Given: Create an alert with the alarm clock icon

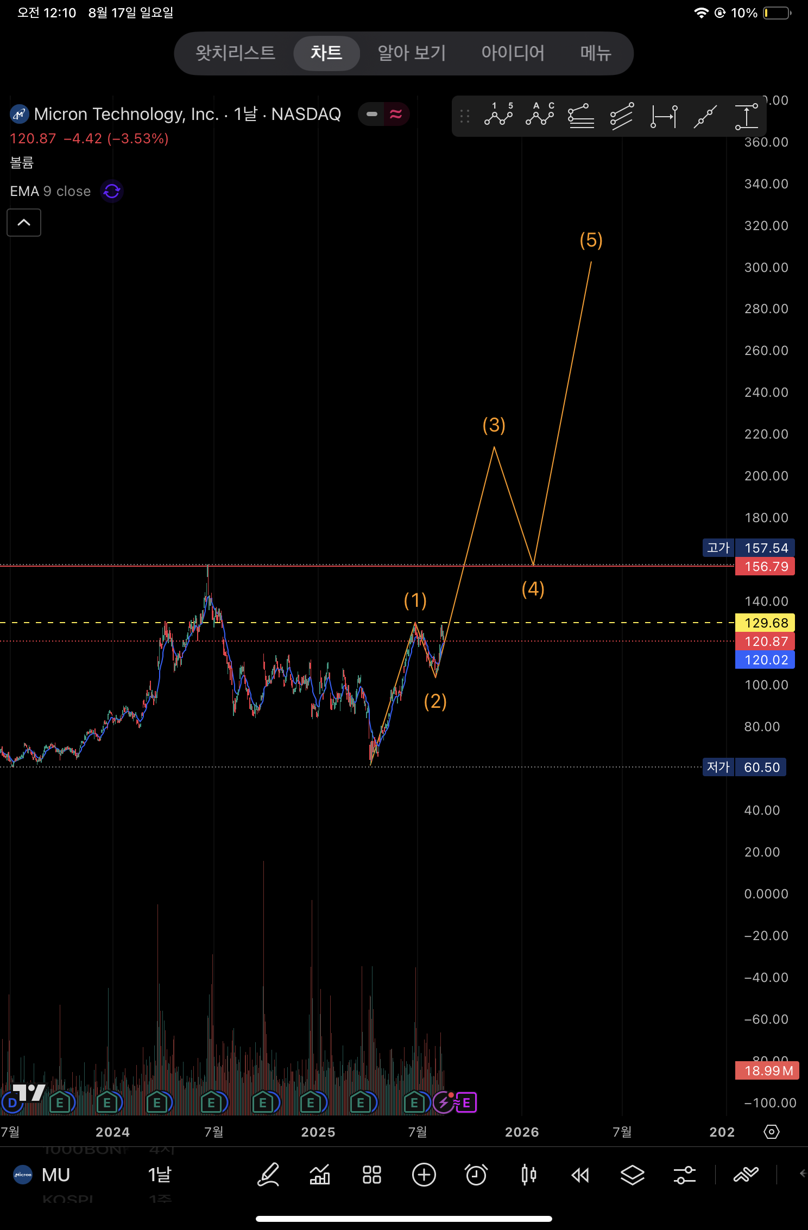Looking at the screenshot, I should click(476, 1175).
